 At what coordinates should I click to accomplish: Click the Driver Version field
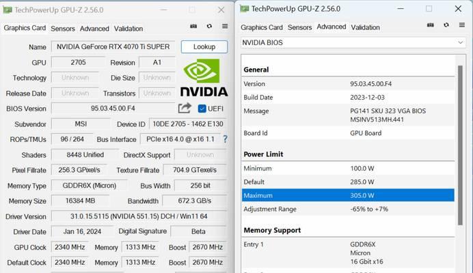coord(139,216)
